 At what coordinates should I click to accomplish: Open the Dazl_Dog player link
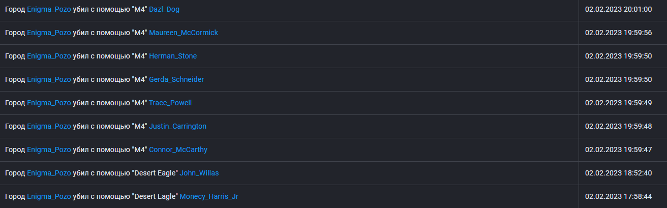point(164,9)
